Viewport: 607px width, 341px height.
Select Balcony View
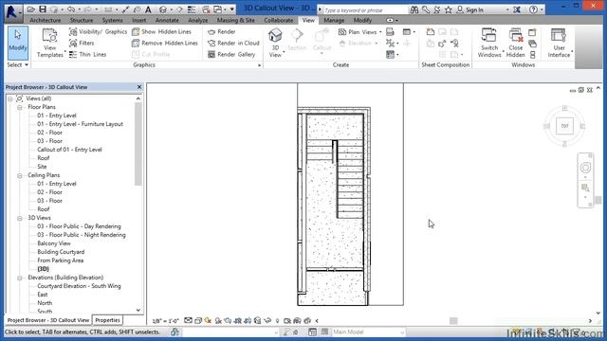[54, 243]
